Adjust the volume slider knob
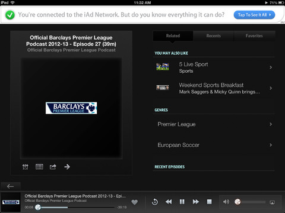 237,202
